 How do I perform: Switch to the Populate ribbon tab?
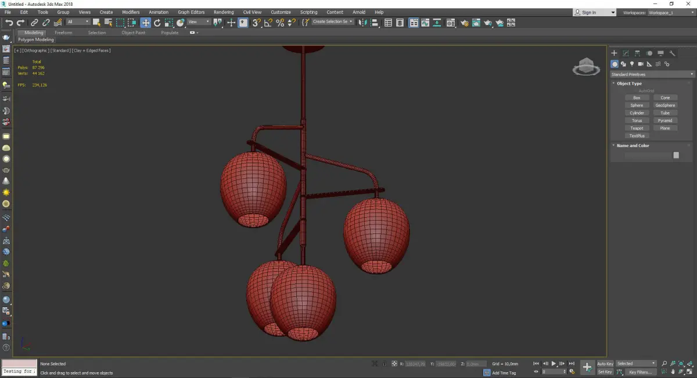(170, 33)
